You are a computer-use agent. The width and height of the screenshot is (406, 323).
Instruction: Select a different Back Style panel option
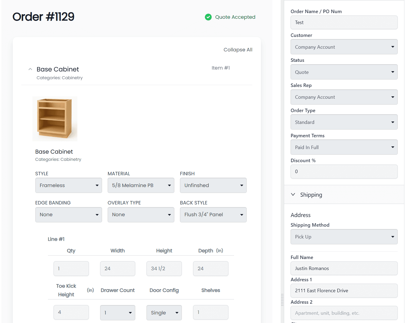tap(213, 215)
